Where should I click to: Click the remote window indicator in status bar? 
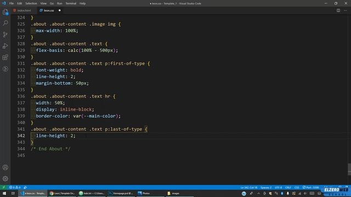coord(4,187)
